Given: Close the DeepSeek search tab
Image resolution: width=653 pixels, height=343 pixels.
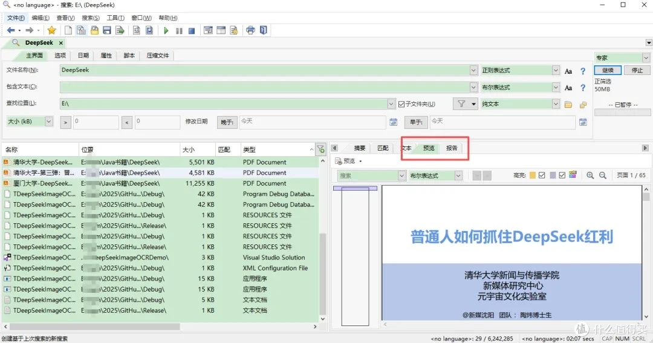Looking at the screenshot, I should [61, 43].
